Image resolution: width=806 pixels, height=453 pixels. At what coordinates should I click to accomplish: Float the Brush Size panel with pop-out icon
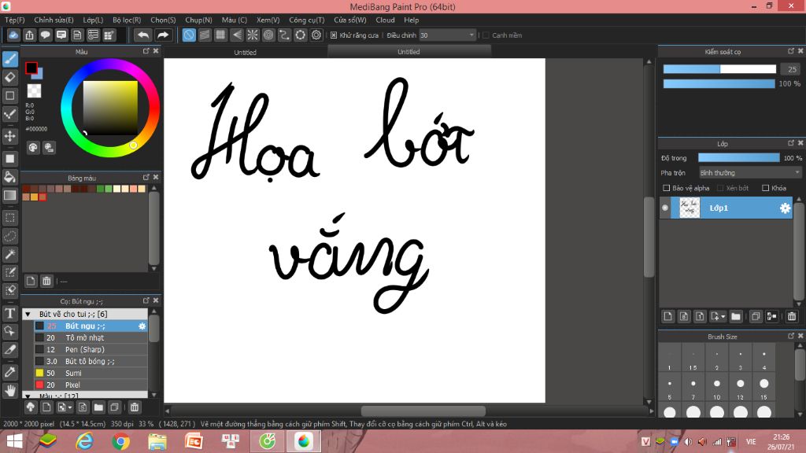pos(790,336)
